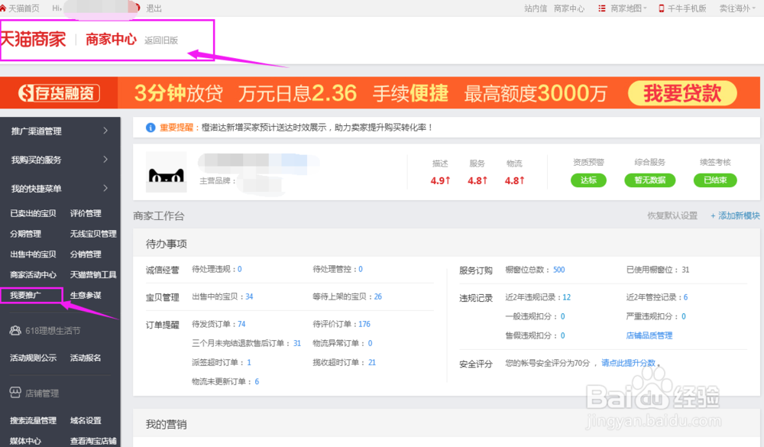Screen dimensions: 764x447
Task: Click the 存货融资 banner logo
Action: (59, 92)
